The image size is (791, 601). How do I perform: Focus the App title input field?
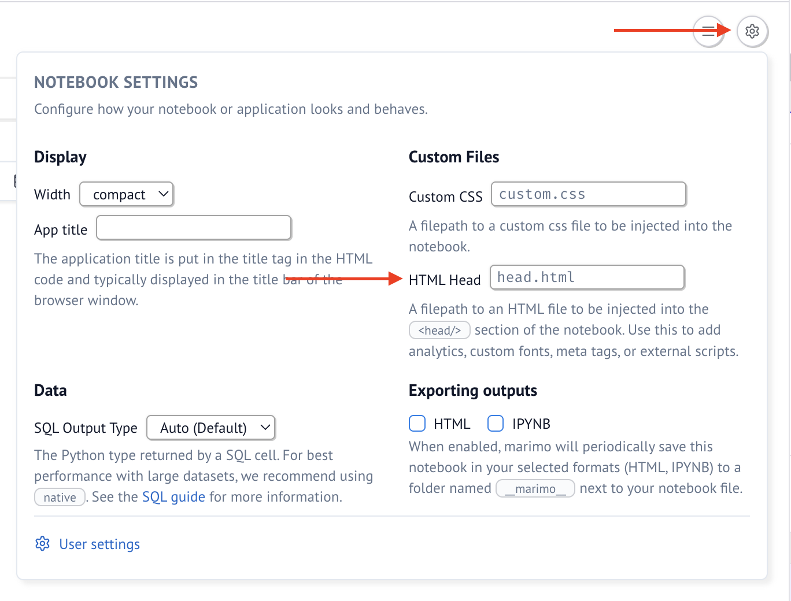[x=194, y=228]
